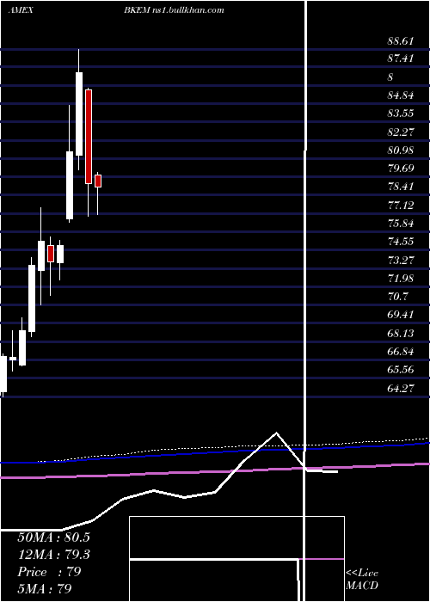Click the 77.12 price axis label
Viewport: 430px width, 602px height.
click(x=401, y=205)
